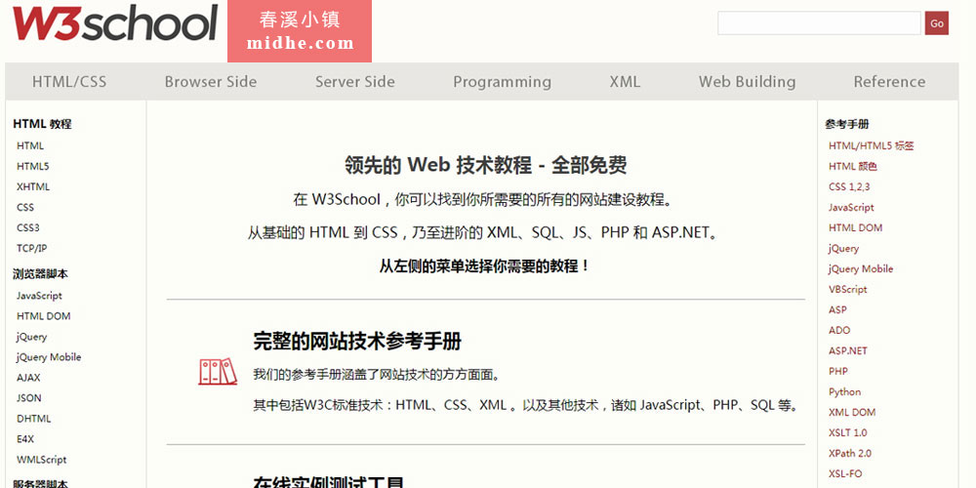Viewport: 976px width, 488px height.
Task: Open the AJAX tutorial link
Action: [x=28, y=378]
